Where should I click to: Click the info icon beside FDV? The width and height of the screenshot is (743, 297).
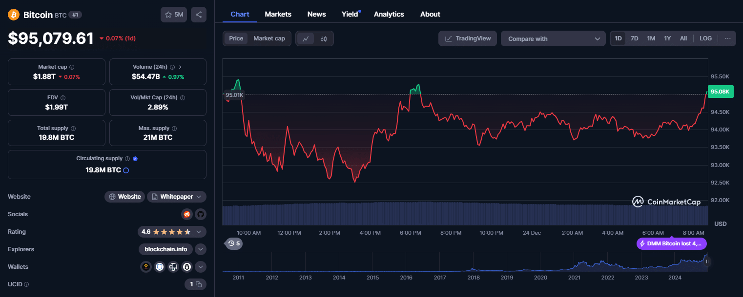coord(63,97)
